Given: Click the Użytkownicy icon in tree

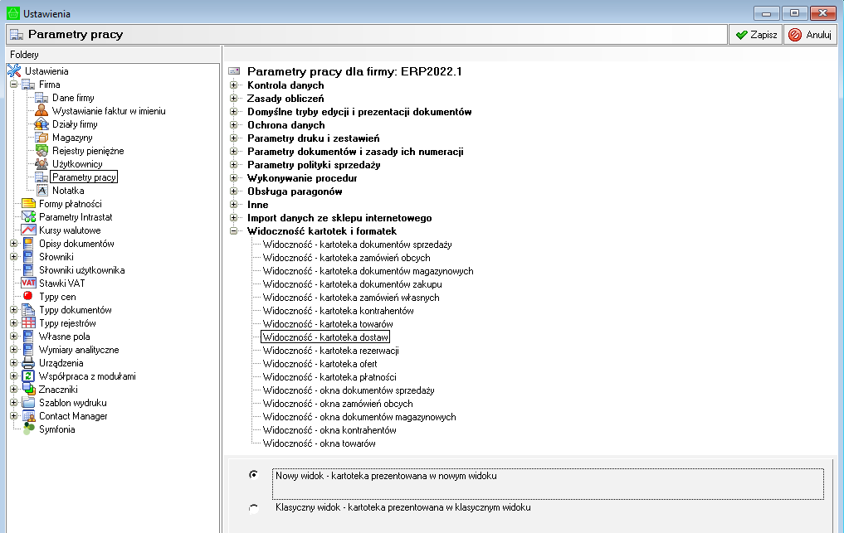Looking at the screenshot, I should (41, 164).
